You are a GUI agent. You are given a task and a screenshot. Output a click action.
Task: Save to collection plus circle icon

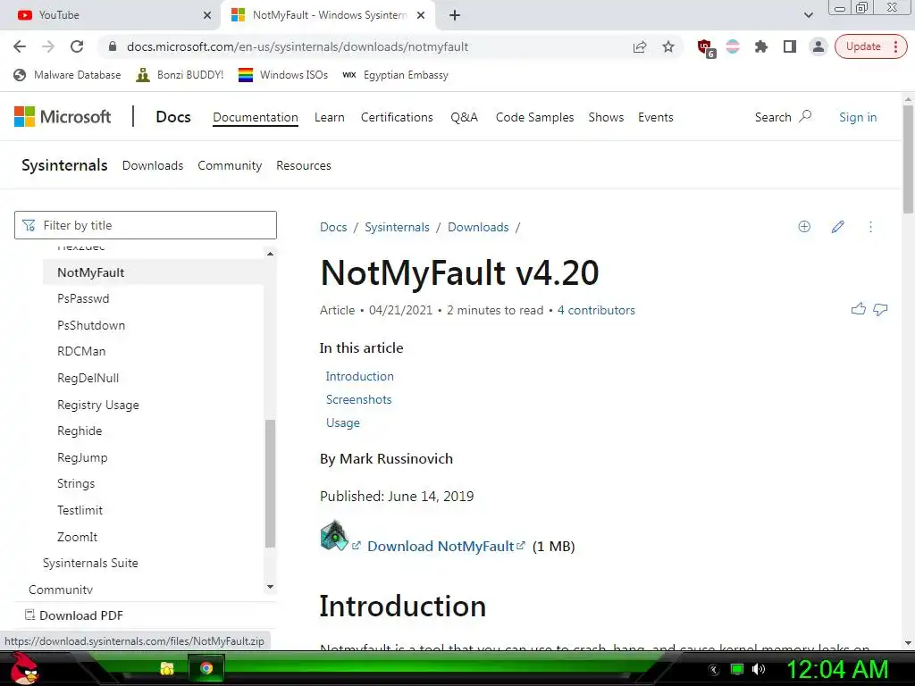click(x=804, y=227)
